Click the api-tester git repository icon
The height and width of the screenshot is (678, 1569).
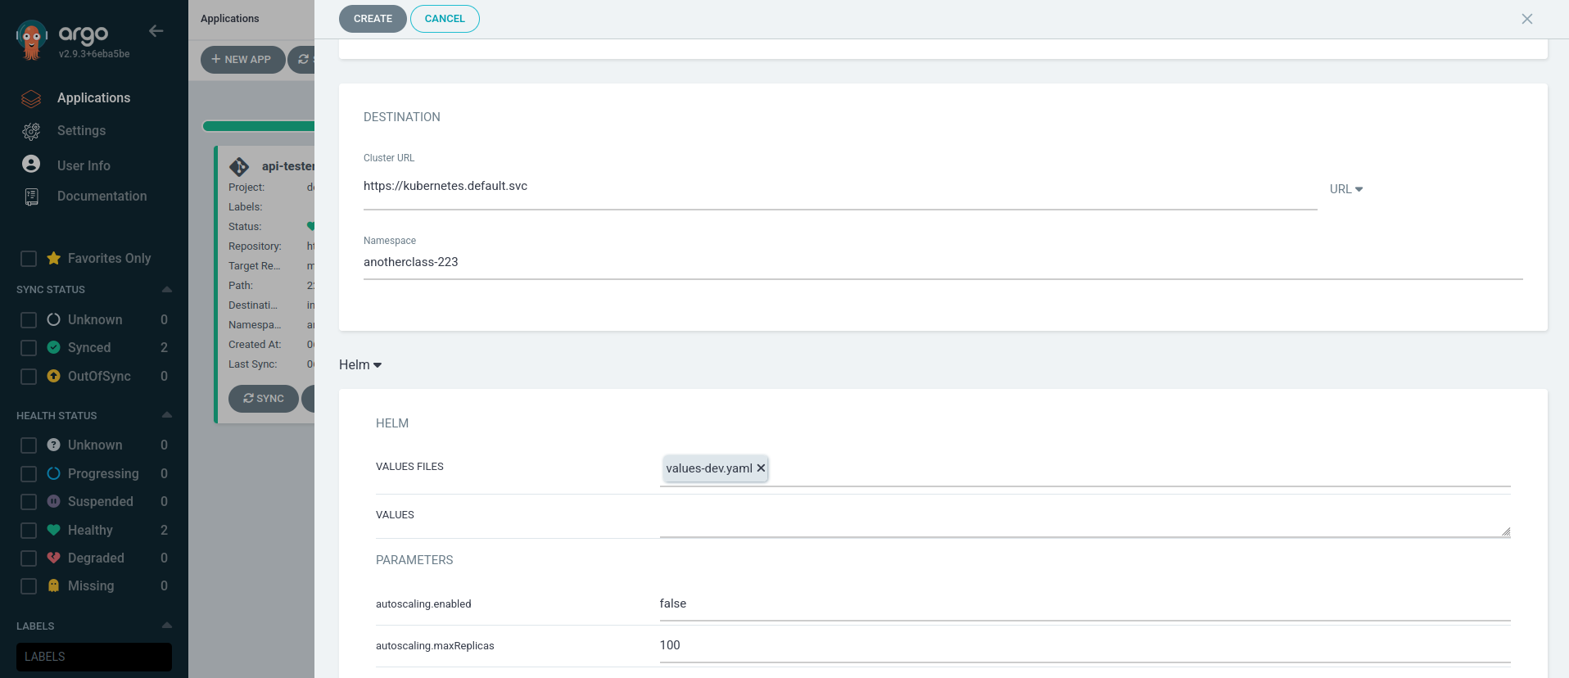click(239, 166)
